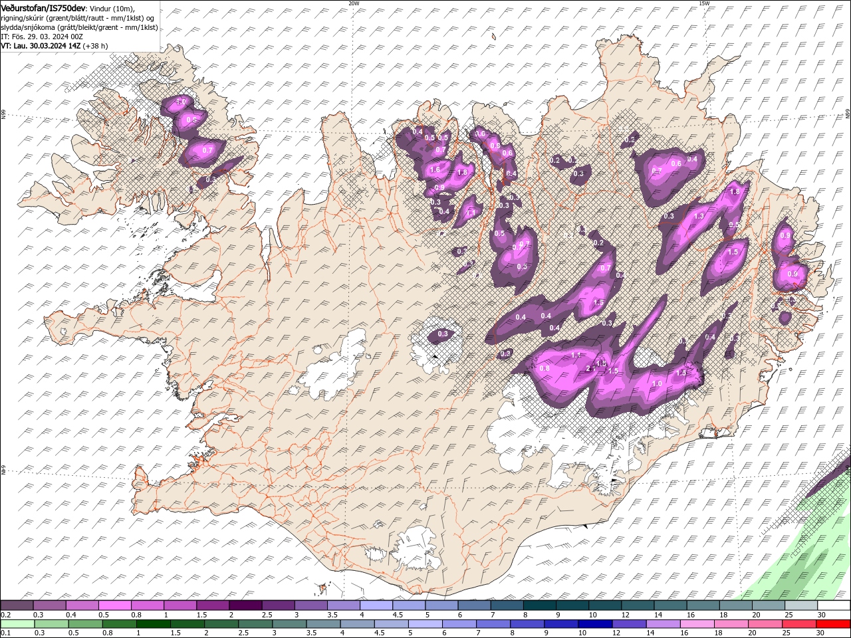Click the dark mauve 0.2 snow-scale swatch
851x638 pixels.
click(x=17, y=605)
